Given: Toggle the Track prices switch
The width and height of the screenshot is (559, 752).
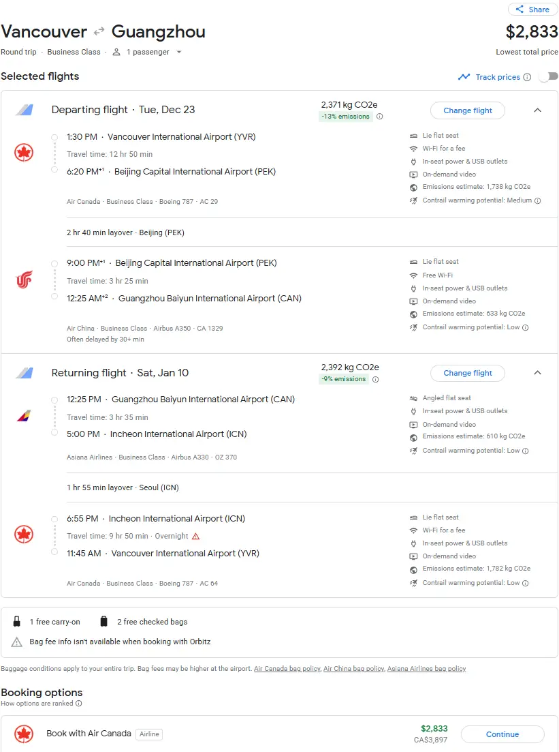Looking at the screenshot, I should click(549, 77).
